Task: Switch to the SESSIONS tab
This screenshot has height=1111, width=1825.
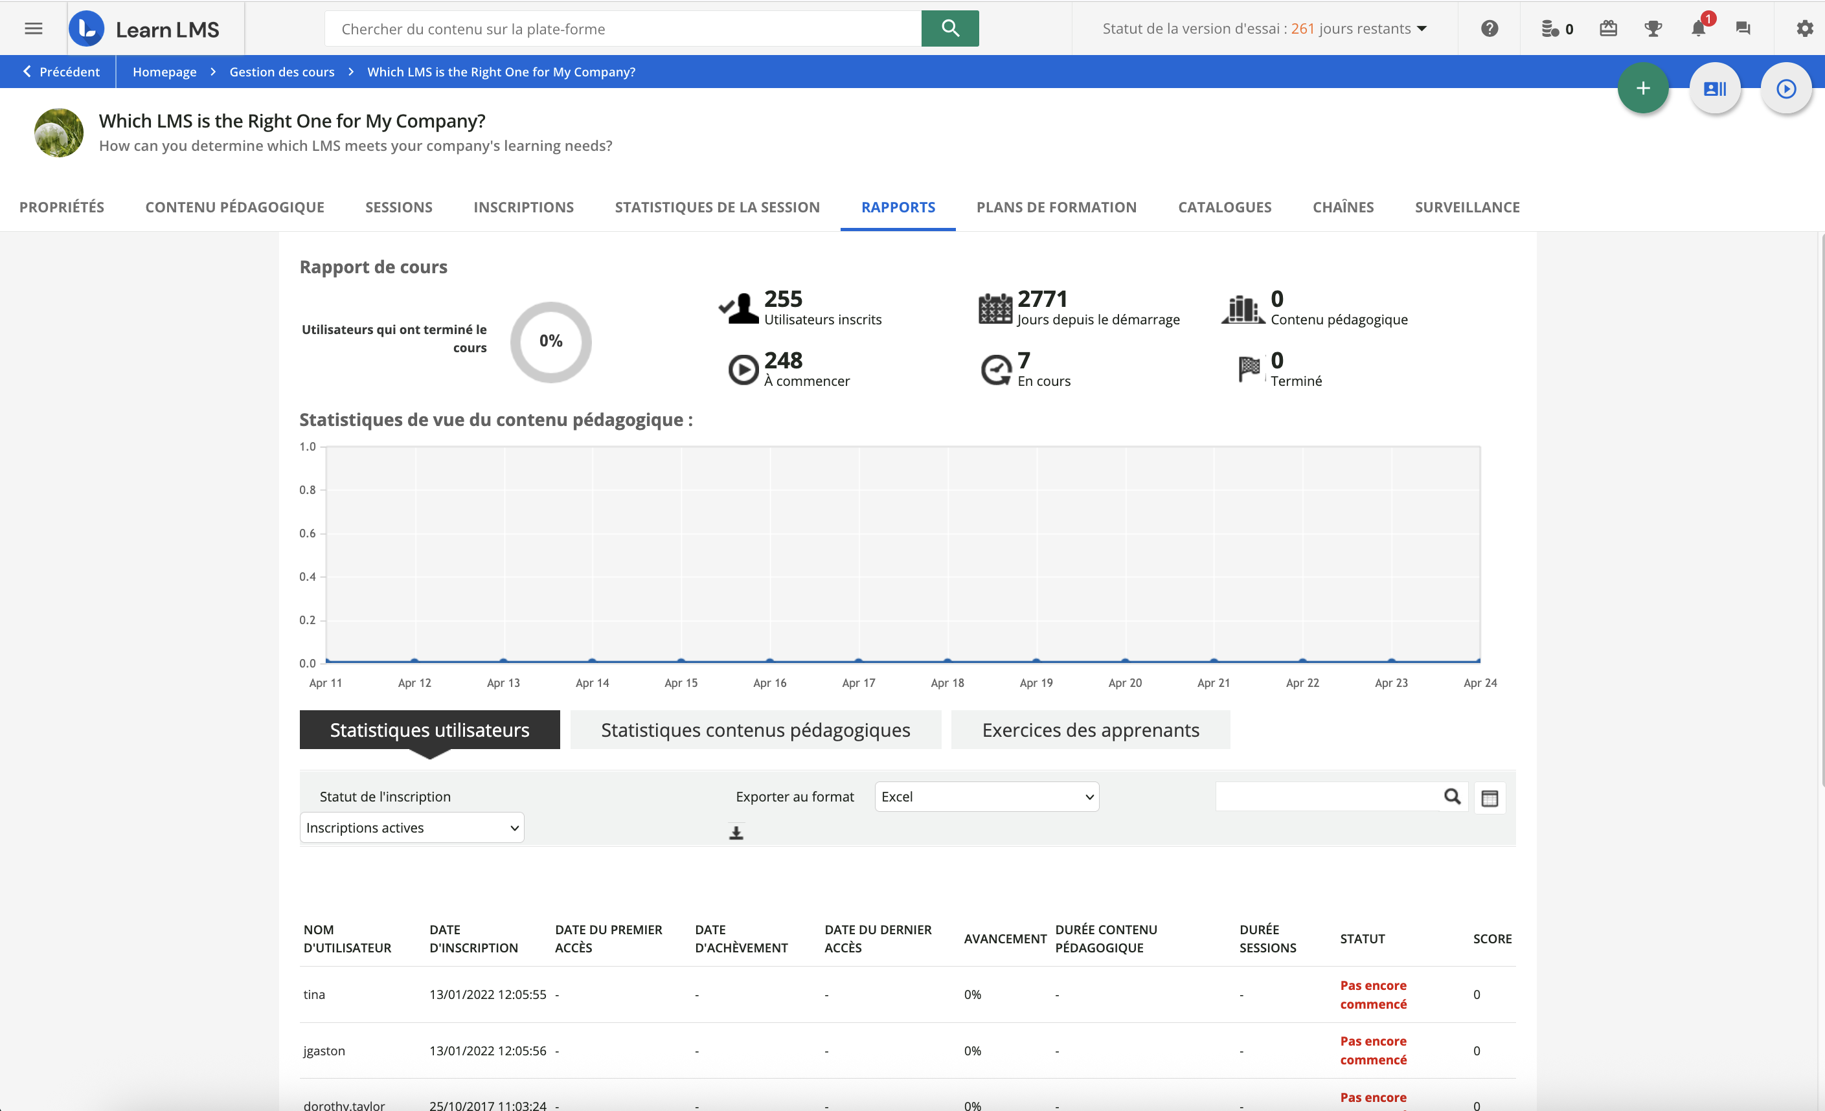Action: coord(398,207)
